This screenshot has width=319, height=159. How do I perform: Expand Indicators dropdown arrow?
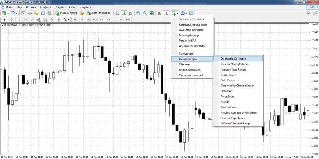click(177, 13)
